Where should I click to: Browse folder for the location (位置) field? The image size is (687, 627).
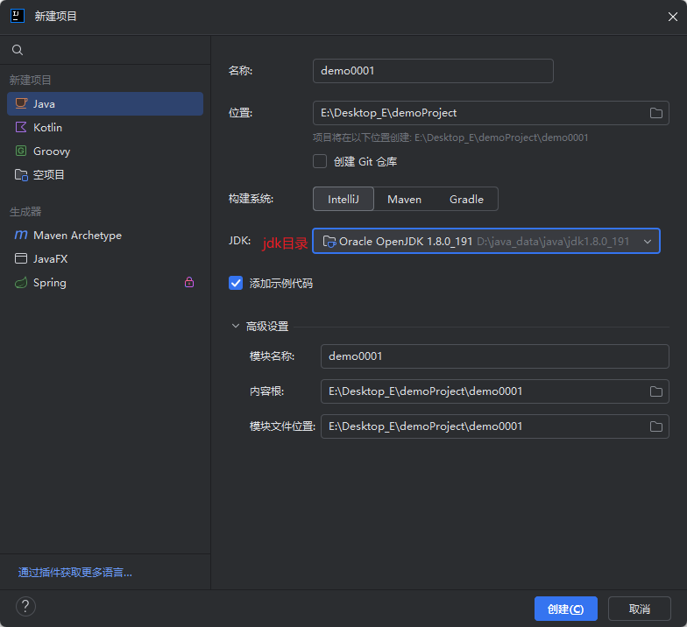tap(655, 113)
